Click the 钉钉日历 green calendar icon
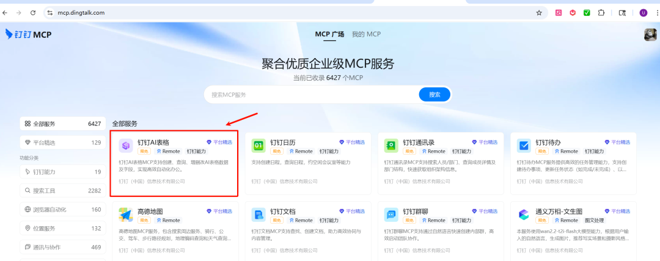This screenshot has width=660, height=261. click(258, 145)
